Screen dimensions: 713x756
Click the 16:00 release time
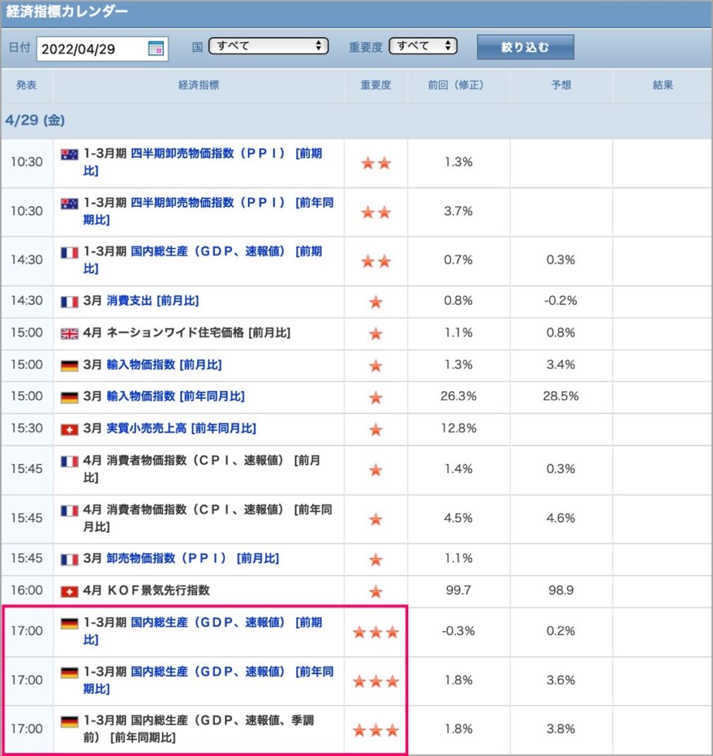click(x=27, y=590)
